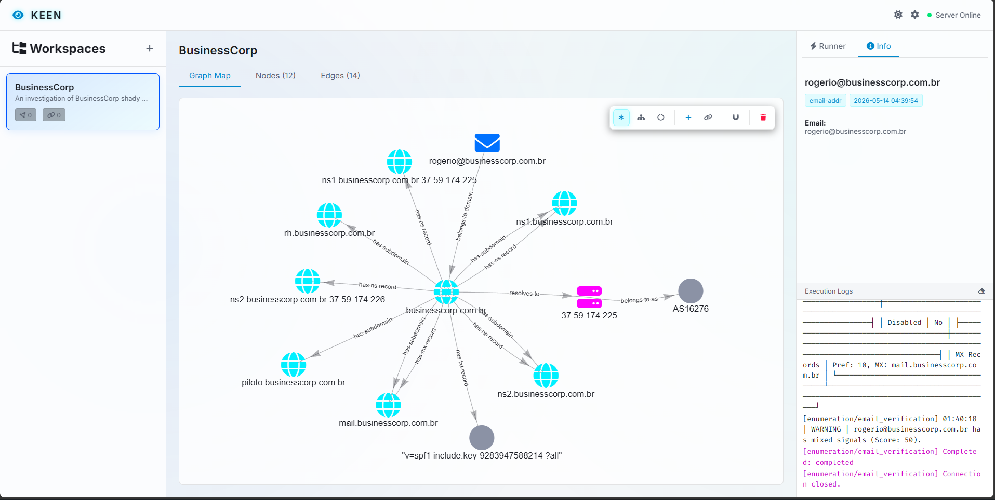Click the Email value under Info panel

pyautogui.click(x=855, y=132)
